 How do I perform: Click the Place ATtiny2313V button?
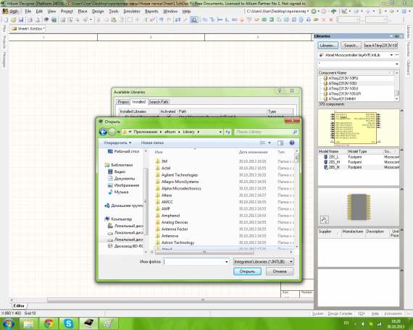click(x=380, y=46)
